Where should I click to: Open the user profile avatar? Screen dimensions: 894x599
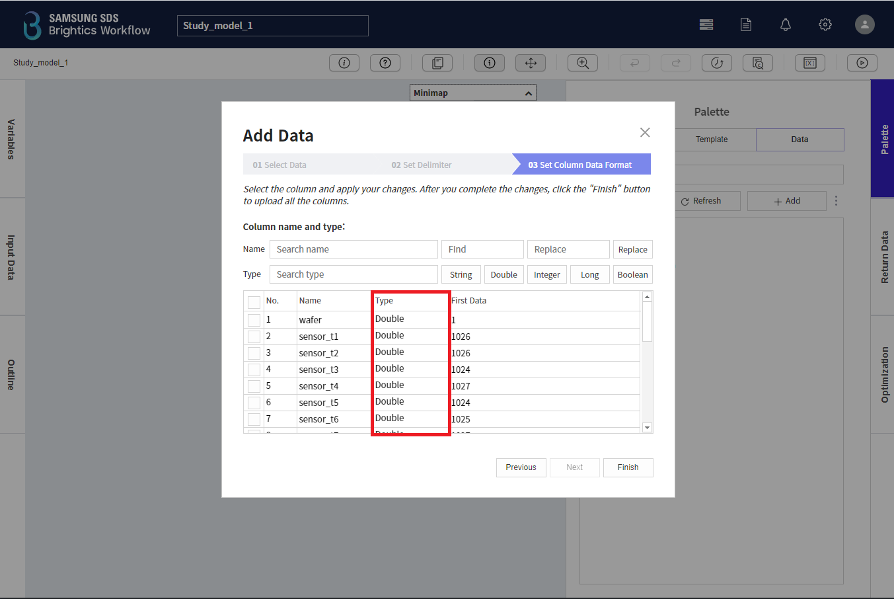tap(865, 24)
